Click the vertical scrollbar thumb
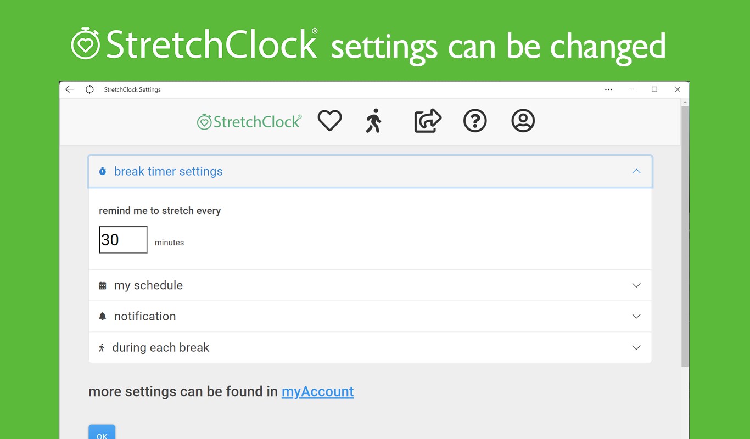 (x=685, y=236)
